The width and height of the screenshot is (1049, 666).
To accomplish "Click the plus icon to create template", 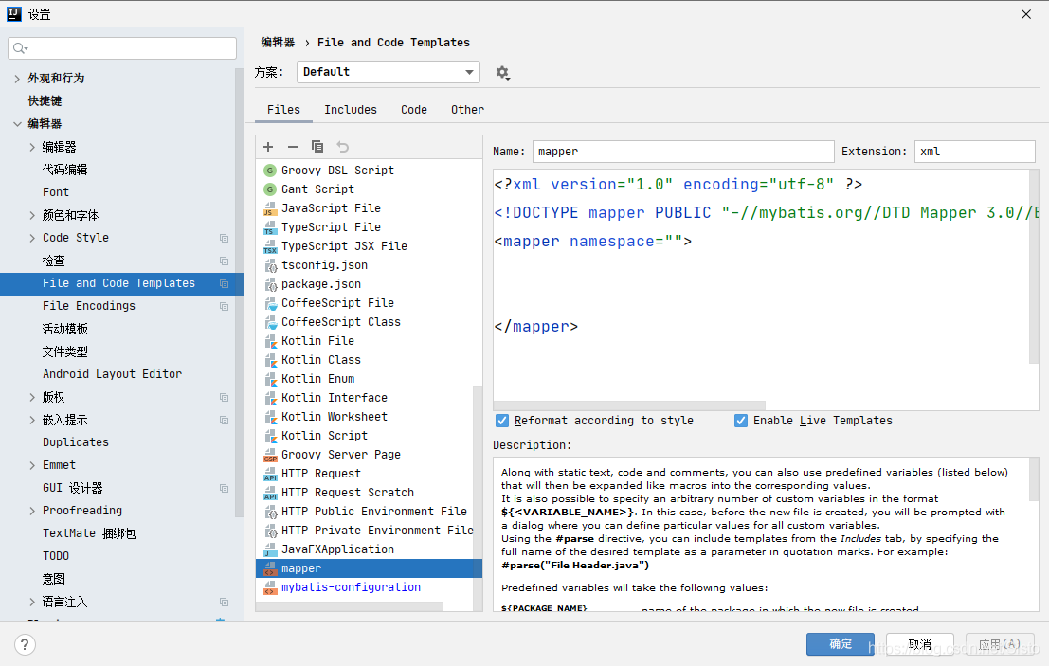I will pos(268,147).
